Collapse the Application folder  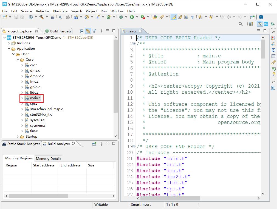pos(9,49)
